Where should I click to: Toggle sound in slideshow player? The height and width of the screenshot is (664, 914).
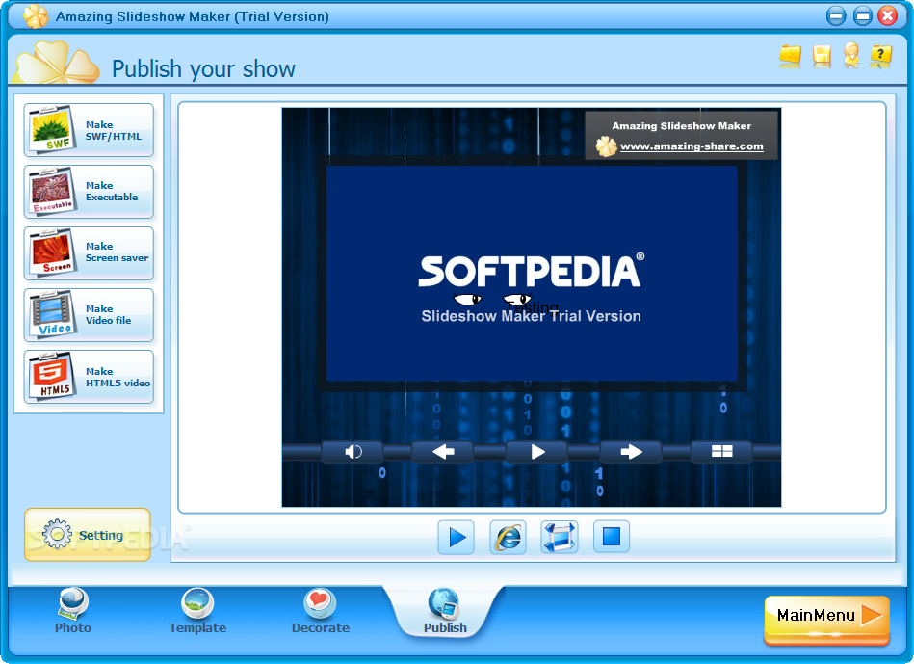point(353,452)
